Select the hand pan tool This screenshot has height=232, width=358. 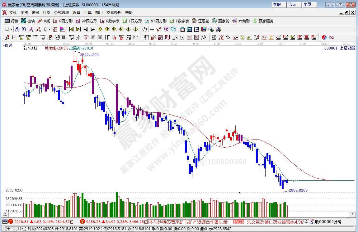tap(144, 29)
